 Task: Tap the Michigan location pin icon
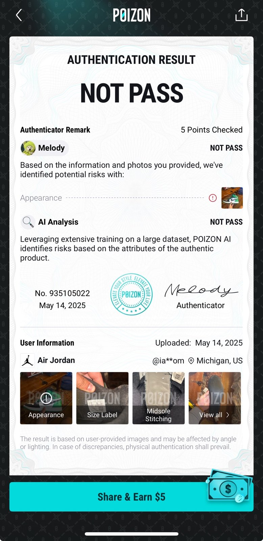tap(191, 361)
